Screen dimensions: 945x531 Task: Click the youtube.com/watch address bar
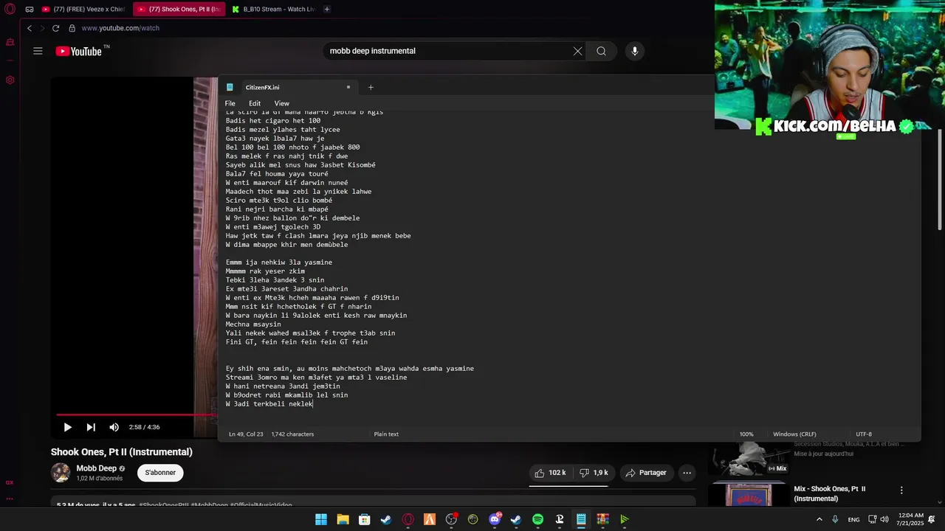[x=120, y=28]
